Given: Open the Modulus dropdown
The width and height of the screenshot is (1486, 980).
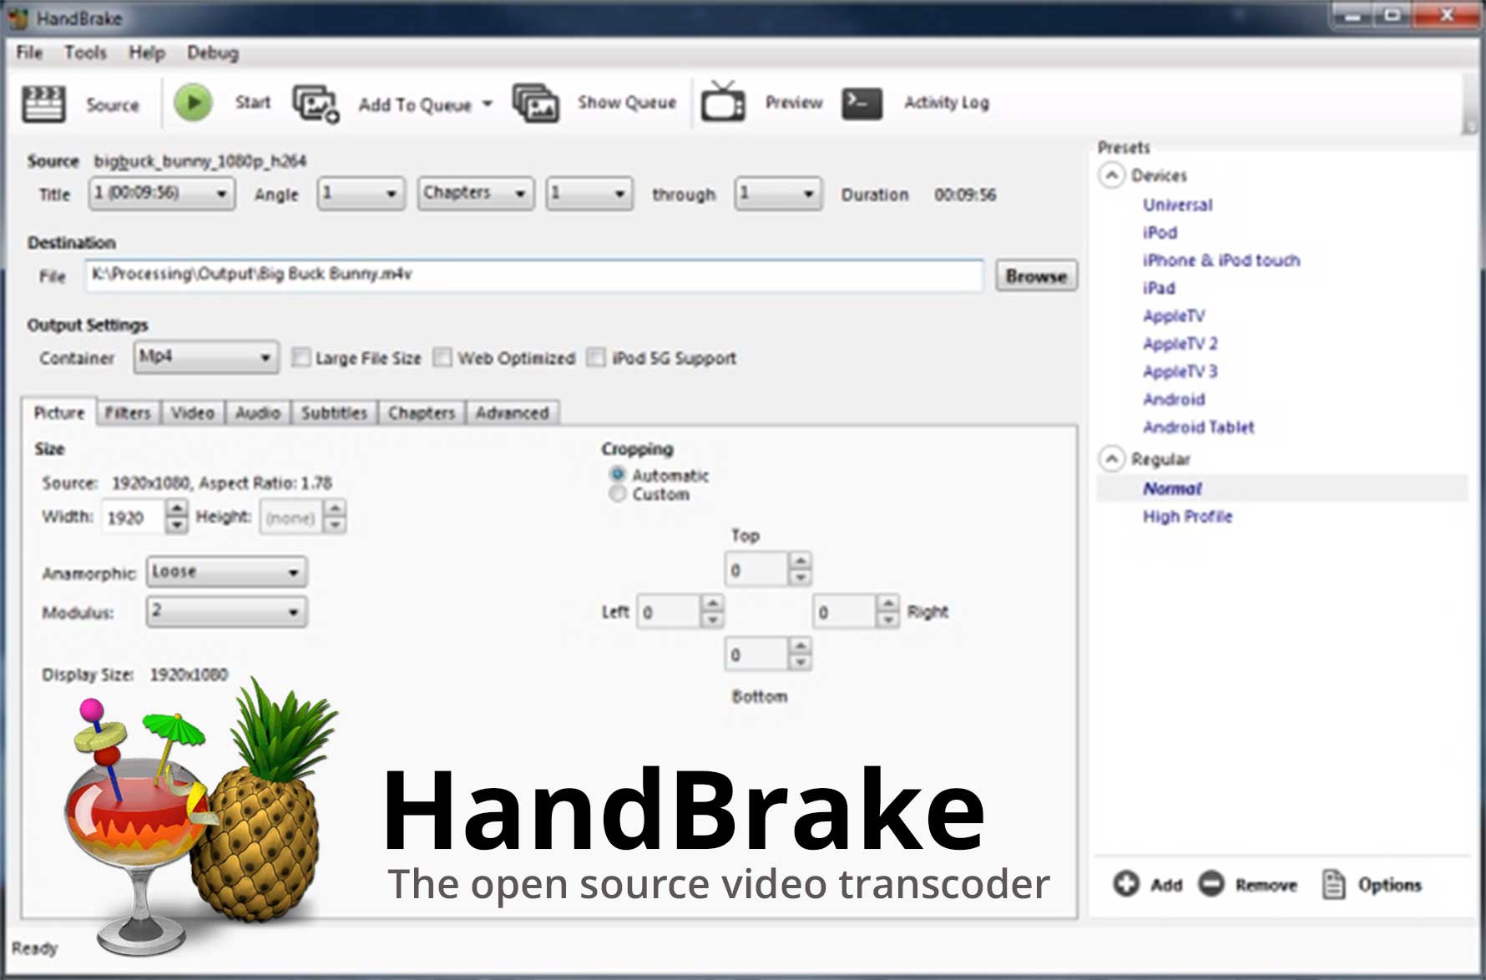Looking at the screenshot, I should click(226, 611).
